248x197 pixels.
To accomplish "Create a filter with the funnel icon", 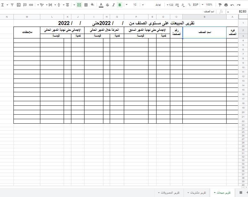I will (x=12, y=5).
